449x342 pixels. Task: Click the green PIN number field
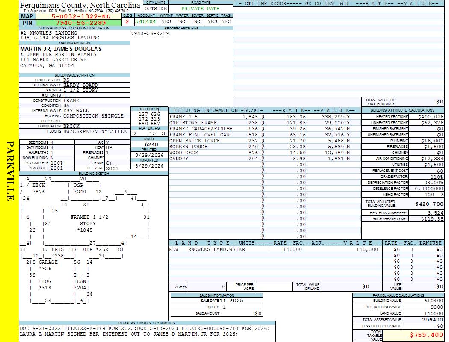[x=80, y=23]
